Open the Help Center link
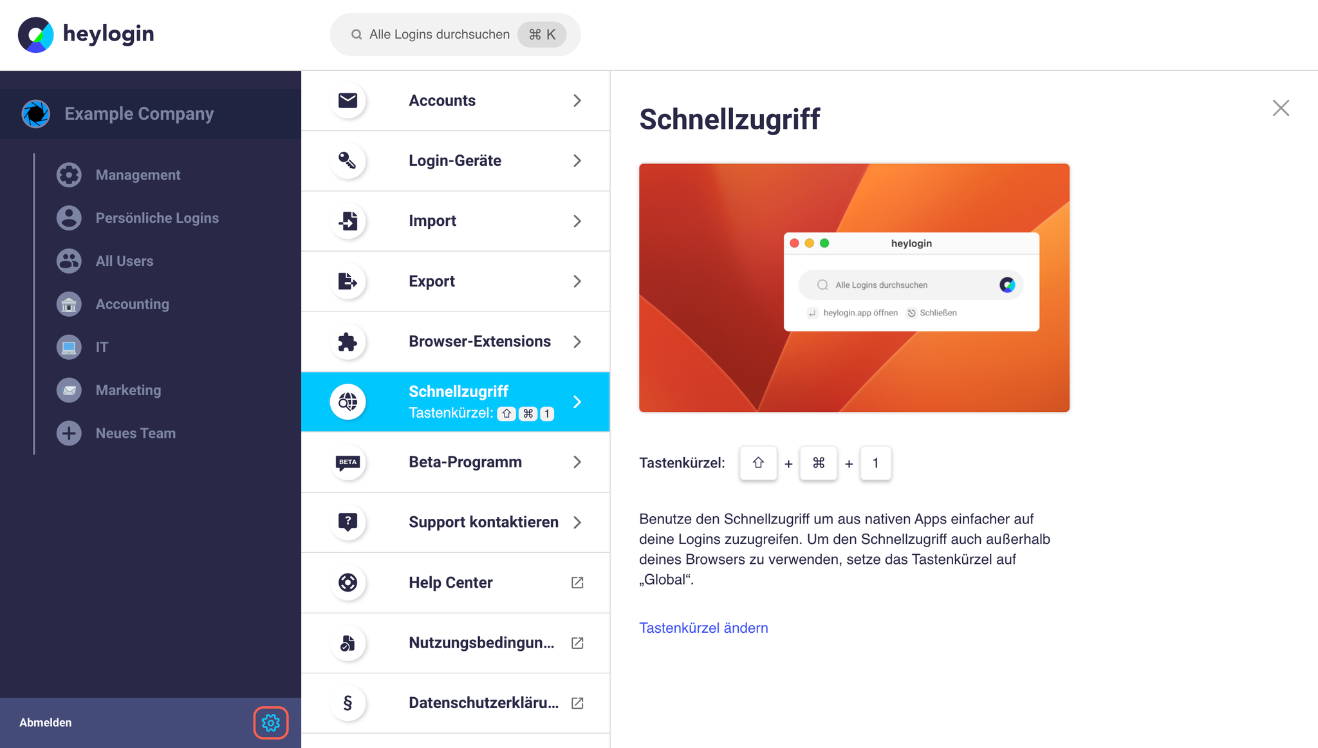This screenshot has height=748, width=1318. [456, 583]
